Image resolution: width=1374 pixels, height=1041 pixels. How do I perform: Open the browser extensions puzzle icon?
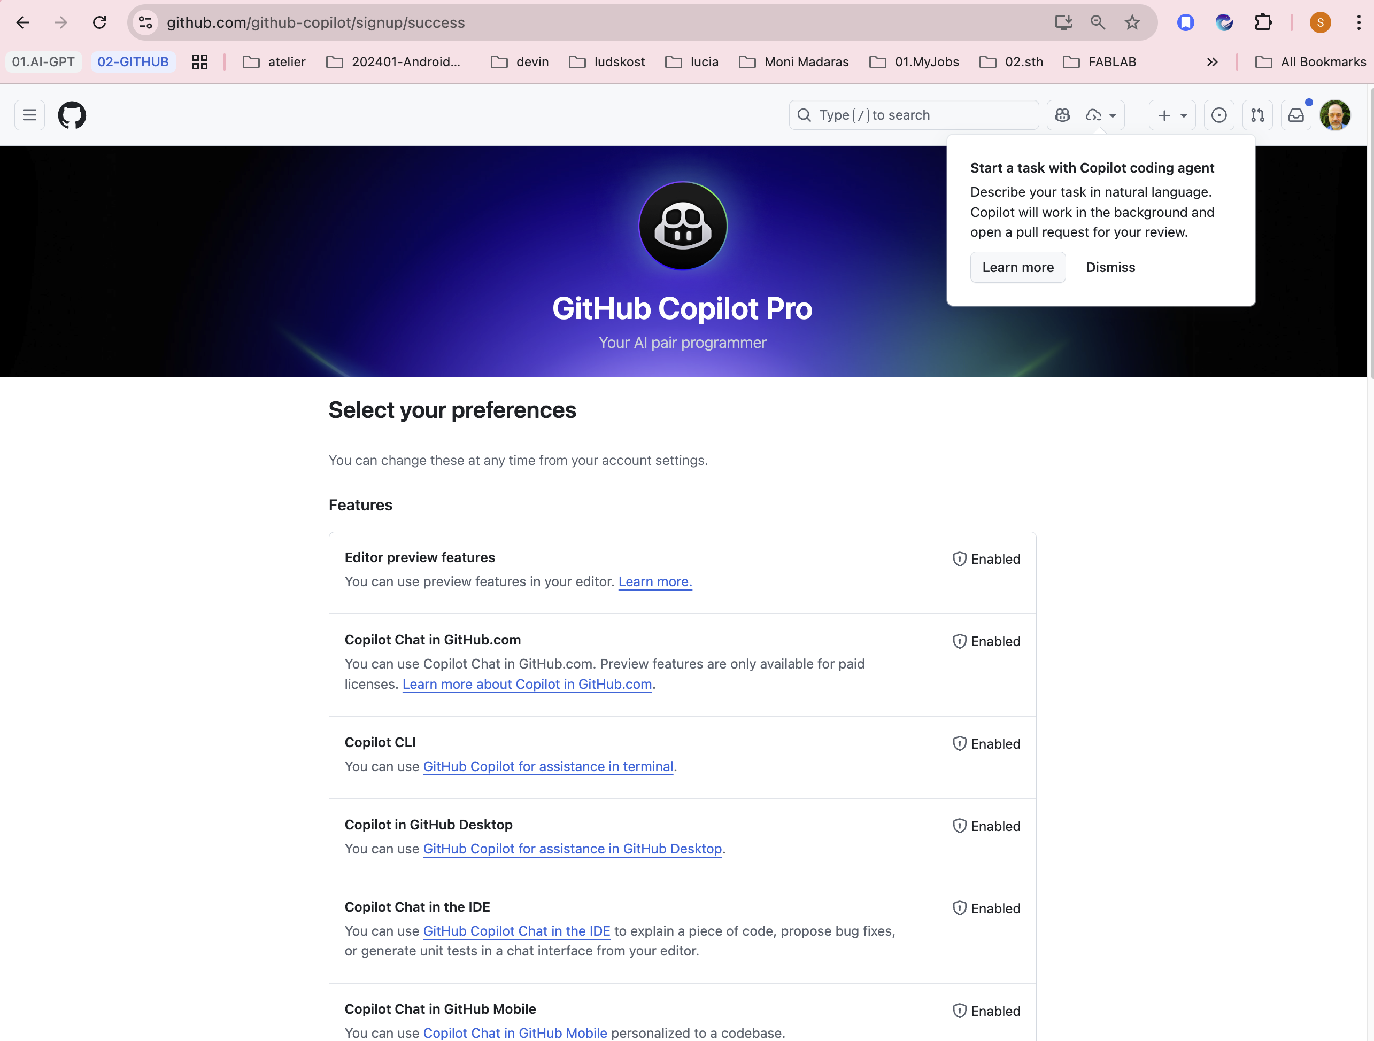click(x=1263, y=23)
